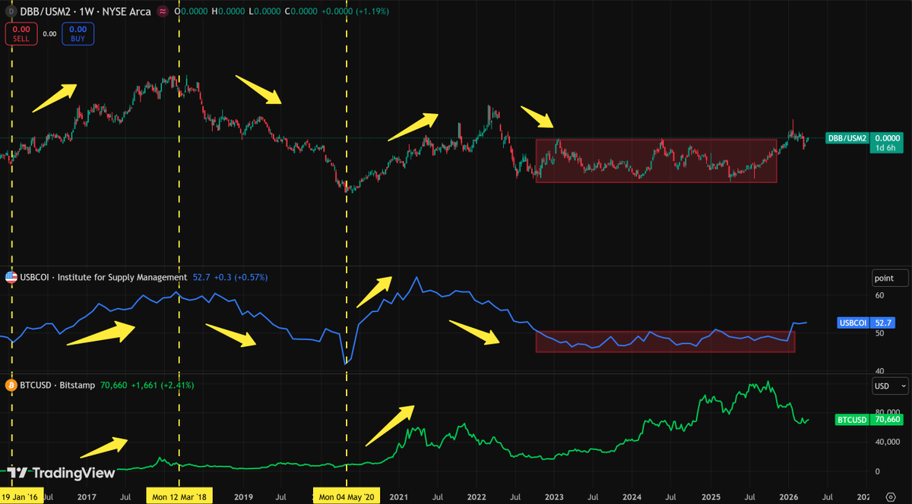
Task: Click the 19 Jan '16 date marker
Action: tap(20, 496)
